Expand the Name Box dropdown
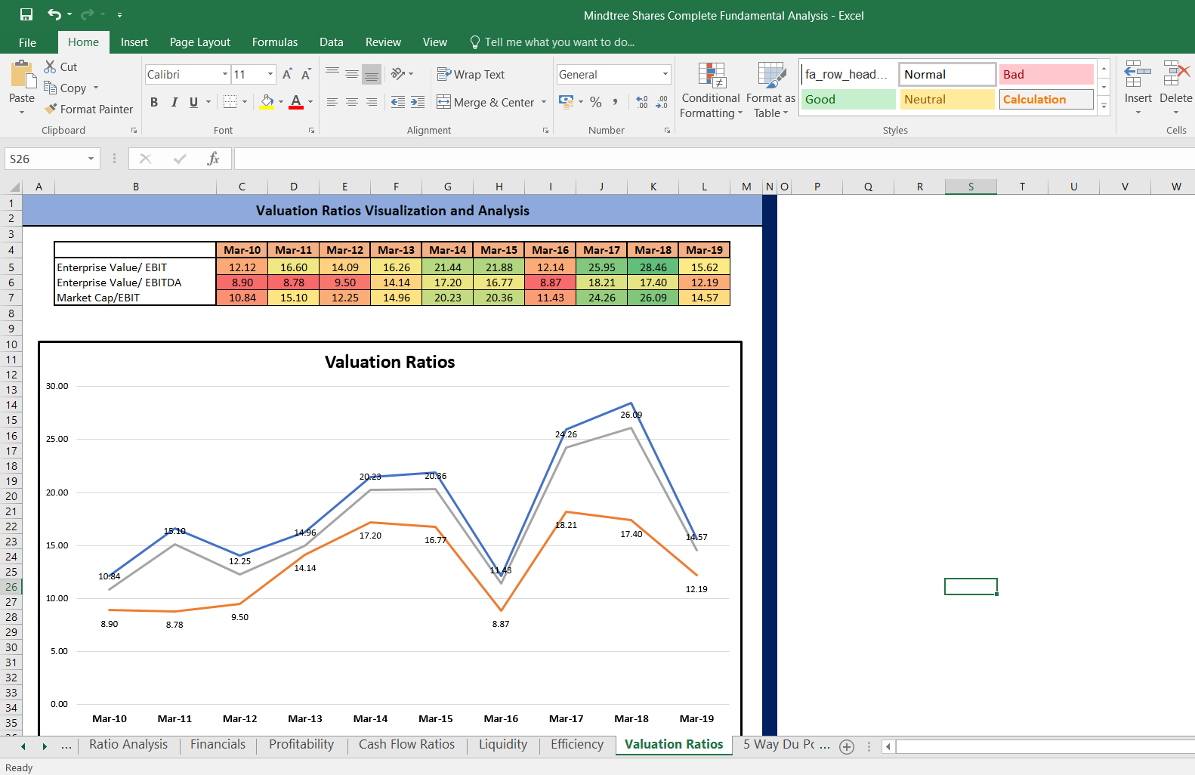 [91, 159]
